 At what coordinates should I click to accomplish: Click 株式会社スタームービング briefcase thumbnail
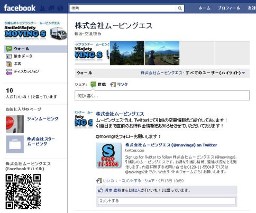click(15, 144)
